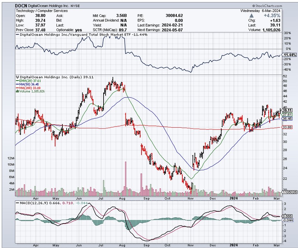The height and width of the screenshot is (248, 298).
Task: Click the 33.88 MA(200) axis price tag
Action: coord(287,127)
